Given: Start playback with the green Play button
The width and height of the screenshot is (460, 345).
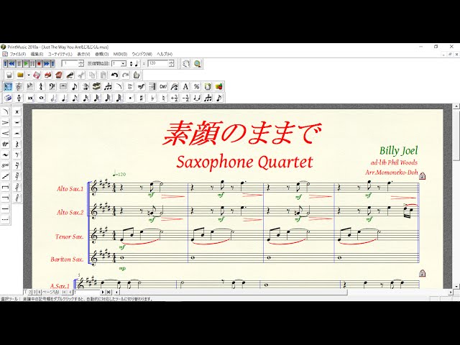Looking at the screenshot, I should 27,63.
